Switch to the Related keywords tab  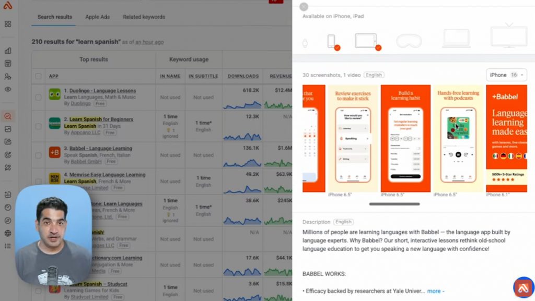(144, 17)
